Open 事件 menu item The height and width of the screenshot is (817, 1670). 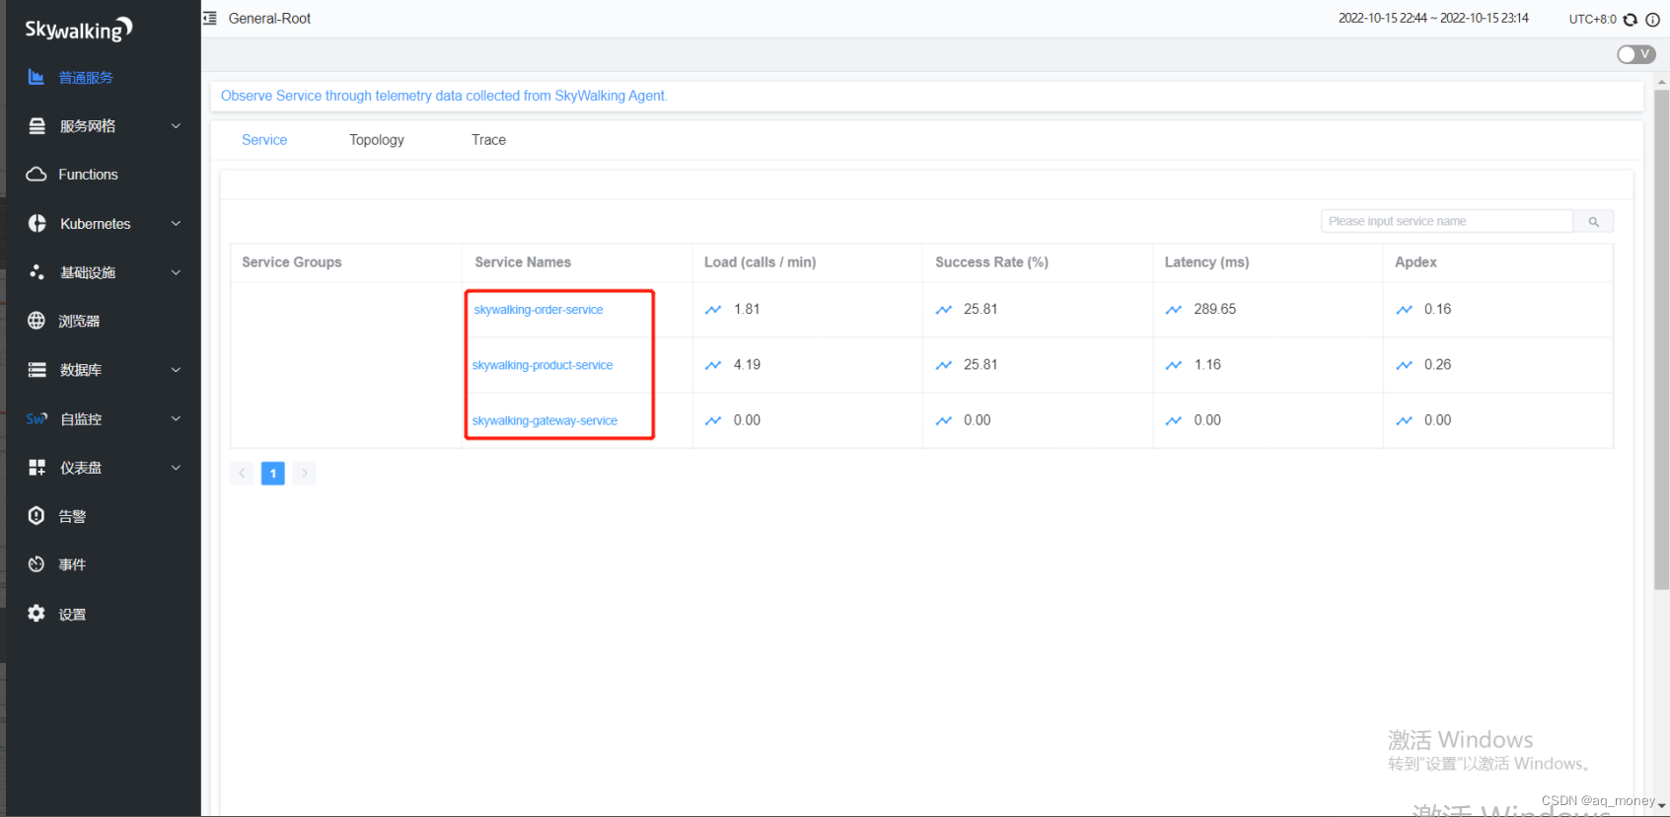point(72,564)
